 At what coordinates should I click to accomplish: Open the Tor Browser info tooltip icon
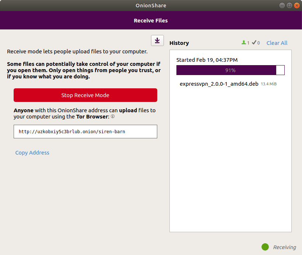pyautogui.click(x=113, y=117)
